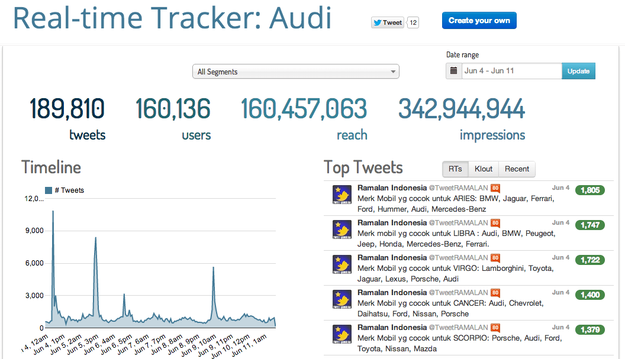Viewport: 625px width, 359px height.
Task: Click avatar of the LIBRA tweet
Action: [x=342, y=229]
